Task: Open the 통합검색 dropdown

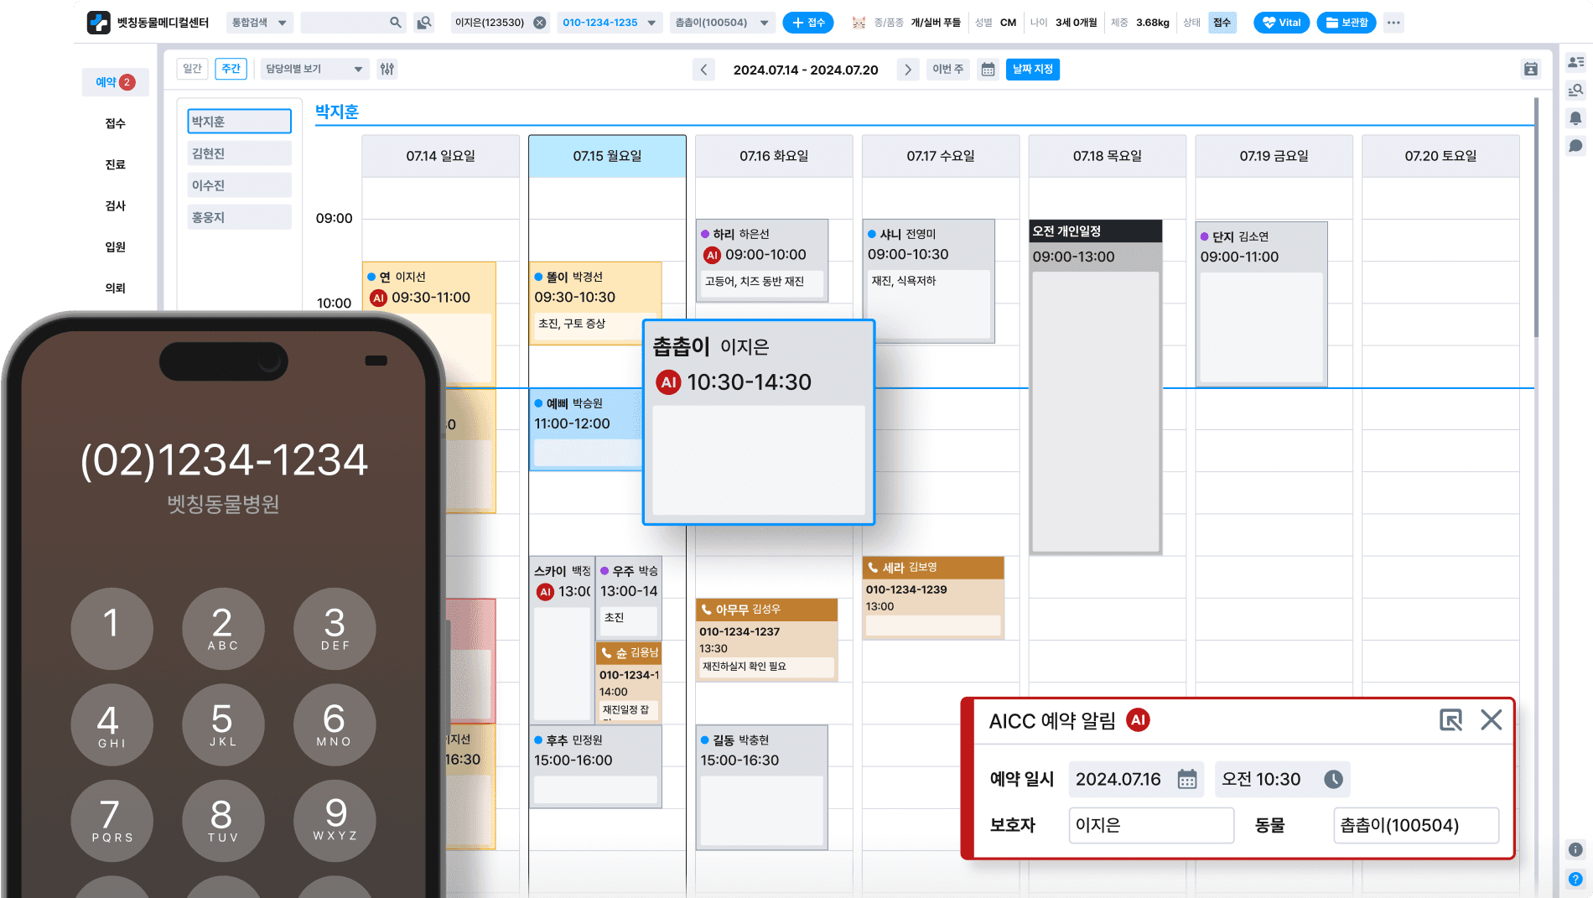Action: click(259, 23)
